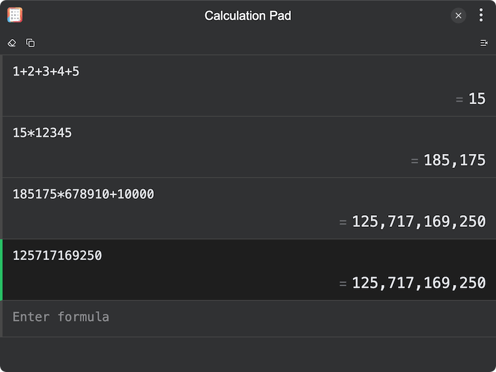Close the Calculation Pad window
Screen dimensions: 496x372
(457, 15)
